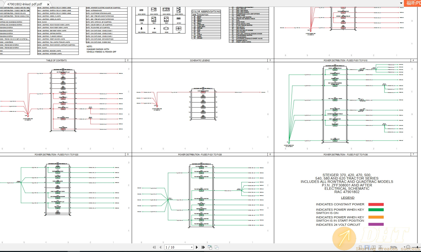Open the page number dropdown
This screenshot has width=421, height=252.
(192, 247)
